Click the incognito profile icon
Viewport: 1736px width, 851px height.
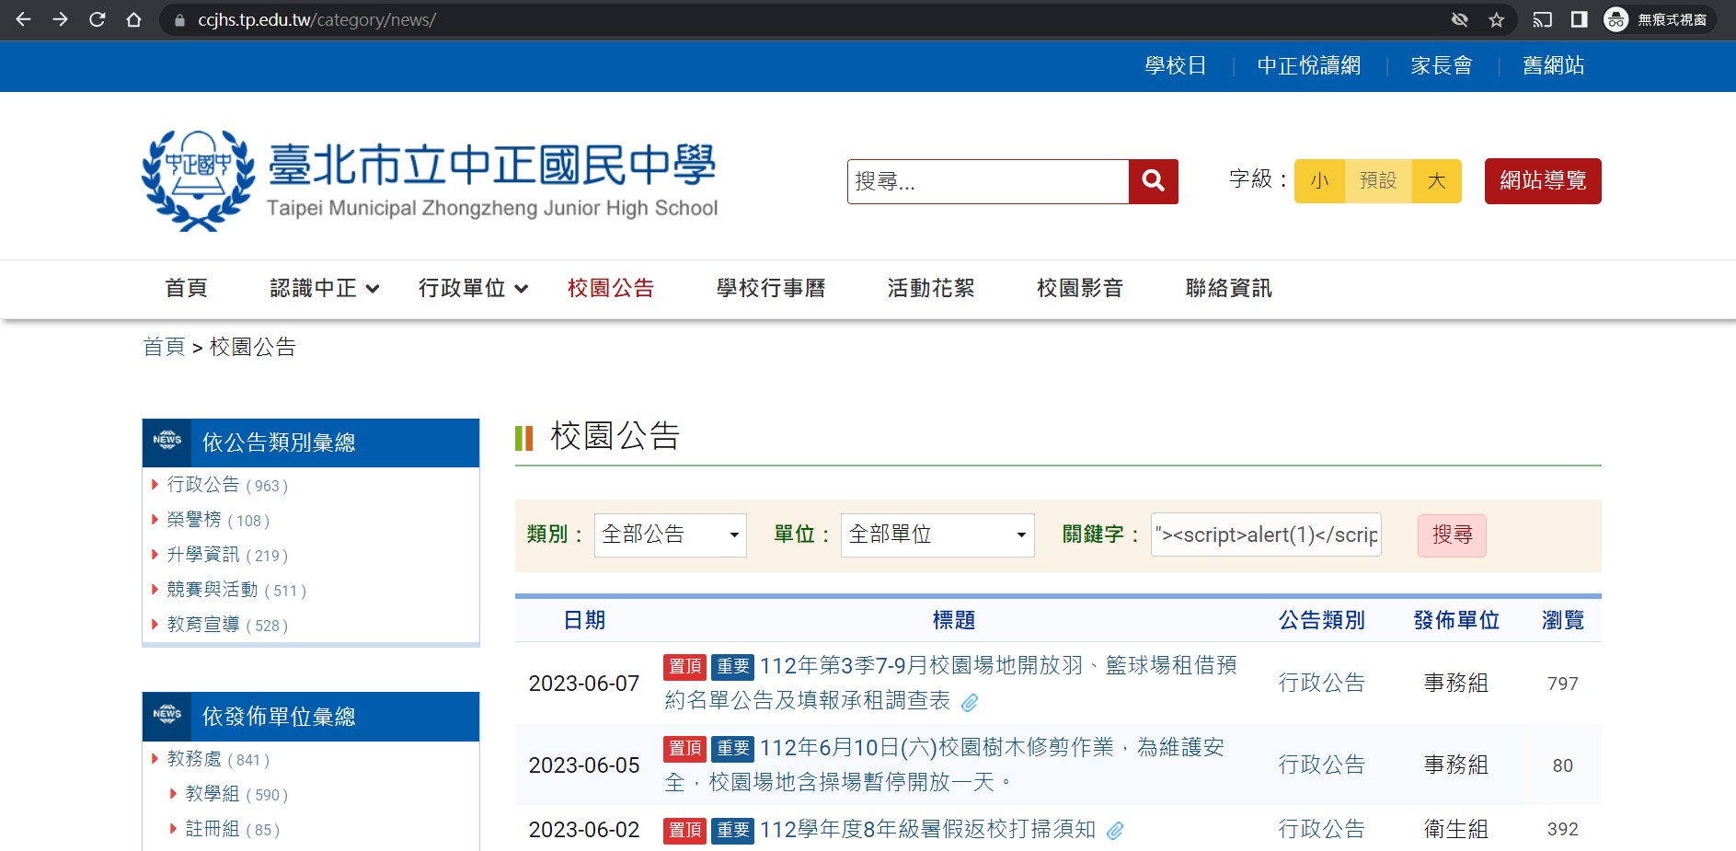coord(1616,19)
